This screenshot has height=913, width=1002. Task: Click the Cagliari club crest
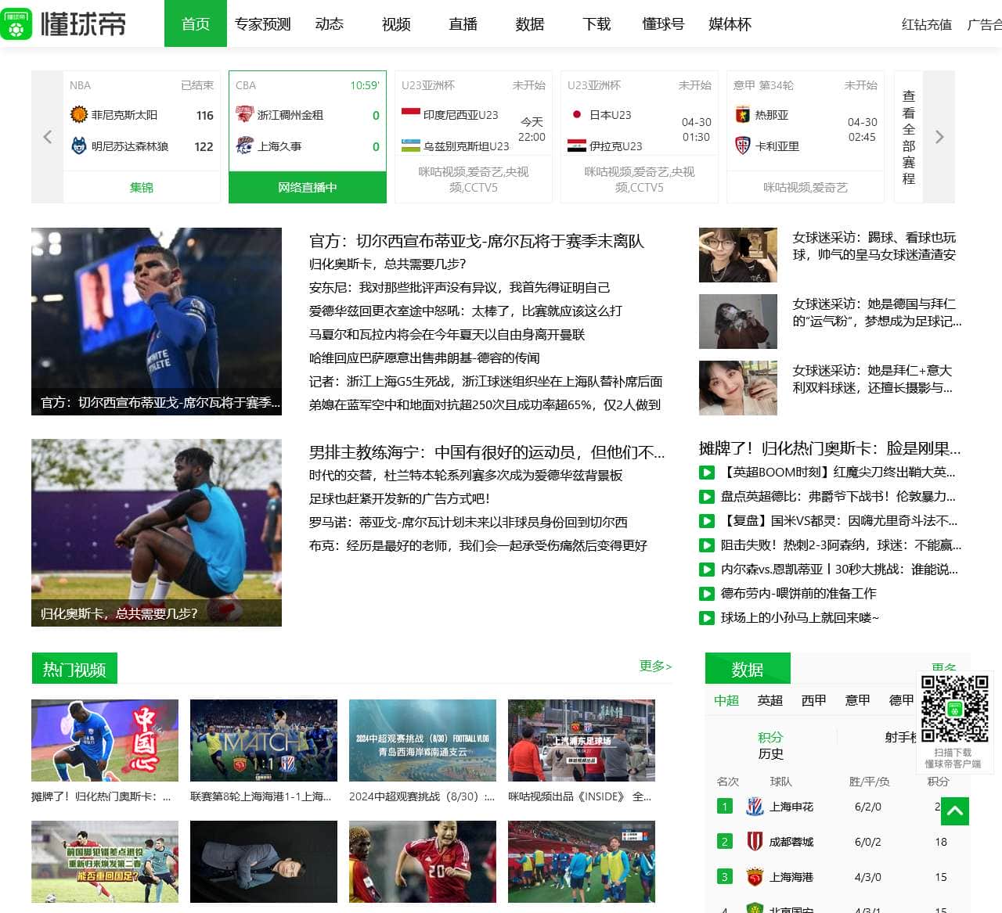pos(742,146)
